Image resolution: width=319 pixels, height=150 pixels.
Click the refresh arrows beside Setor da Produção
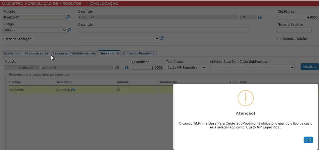[x=162, y=38]
